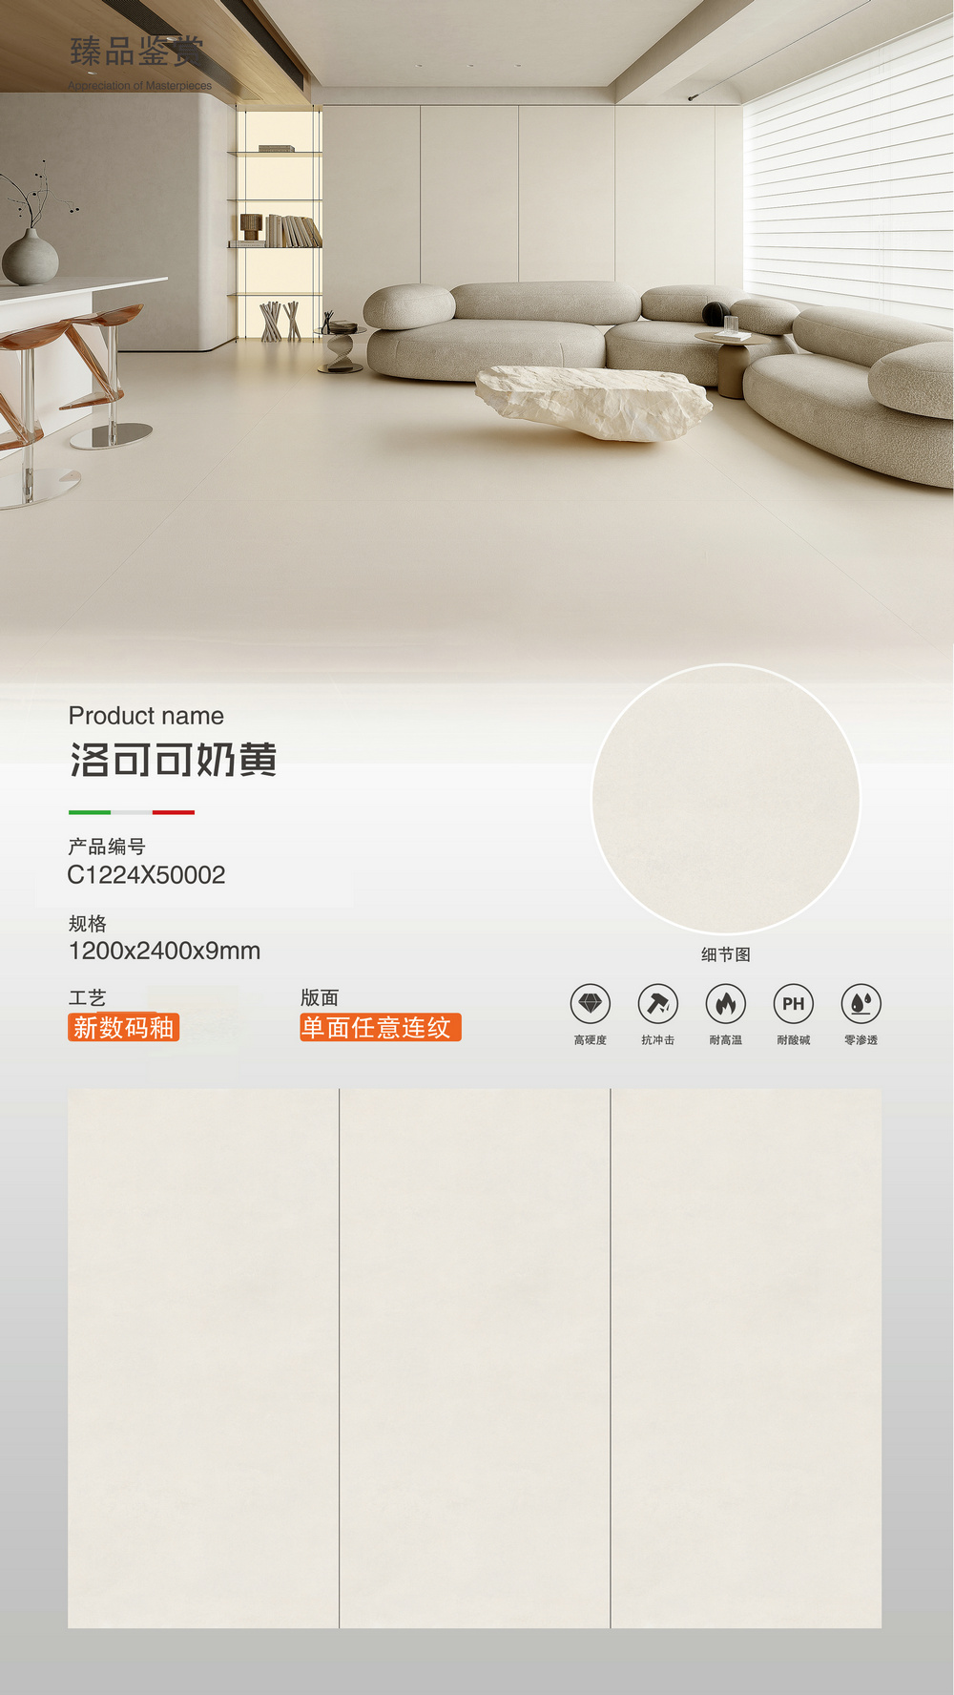The image size is (954, 1695).
Task: Click the right tile panel sample
Action: [x=746, y=1358]
